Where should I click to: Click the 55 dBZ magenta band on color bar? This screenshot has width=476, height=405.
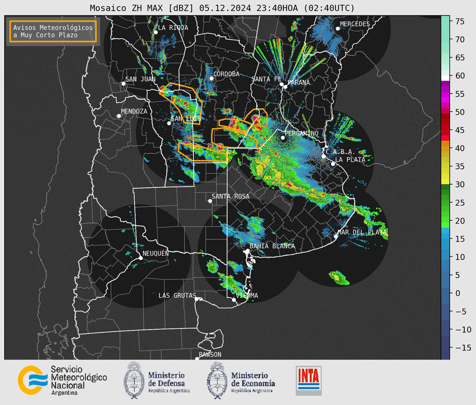445,94
